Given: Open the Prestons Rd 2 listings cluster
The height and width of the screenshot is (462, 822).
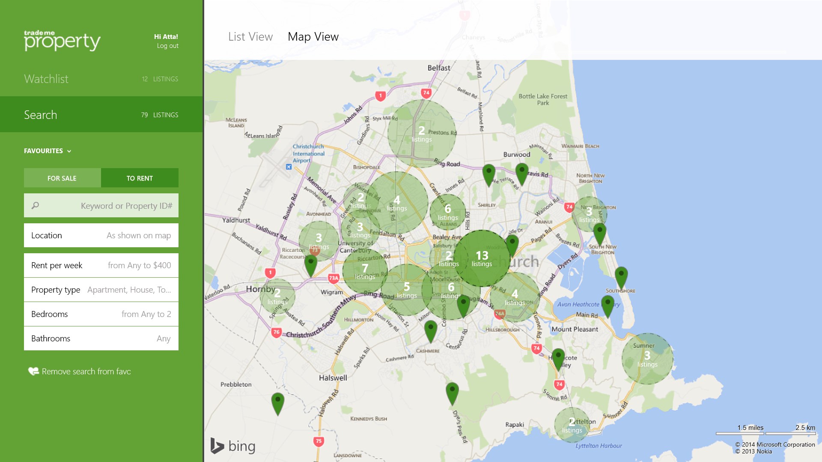Looking at the screenshot, I should click(x=421, y=133).
